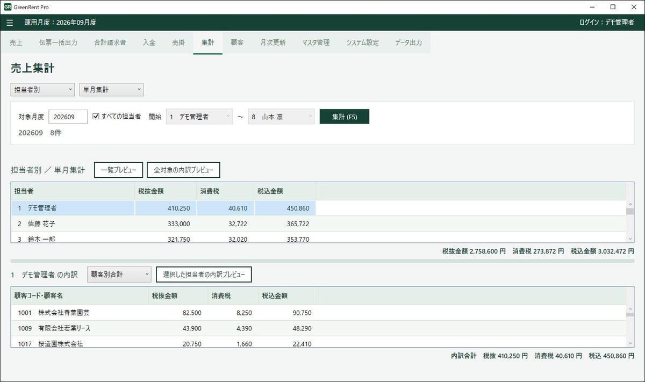Open the 顧客 tab
645x382 pixels.
click(237, 42)
